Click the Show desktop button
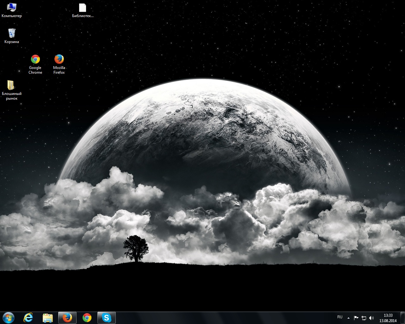 402,318
